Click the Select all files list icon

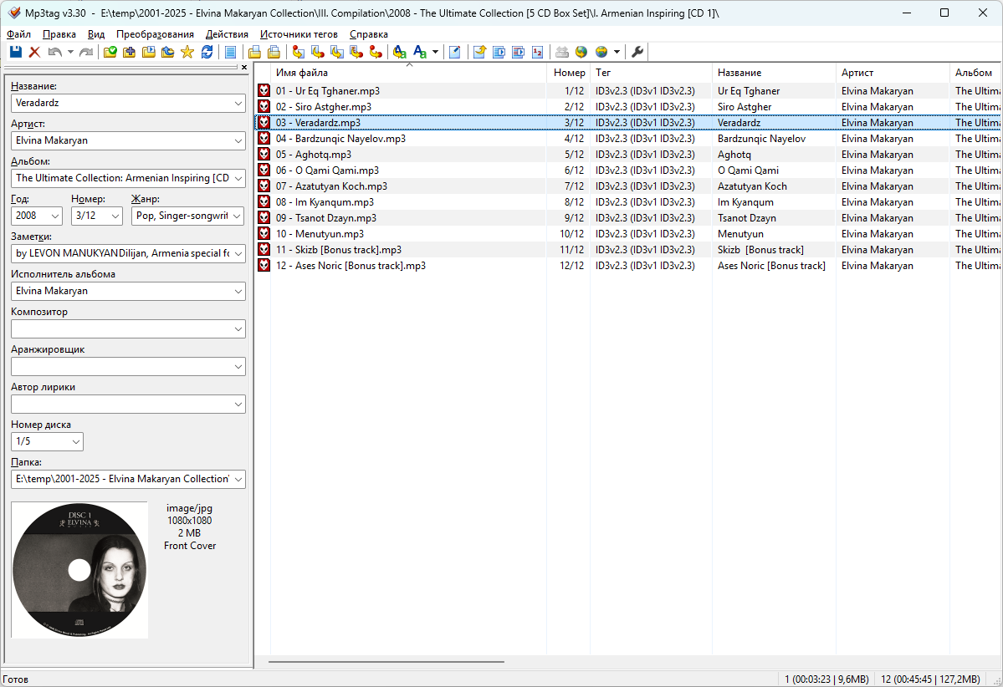click(x=230, y=53)
